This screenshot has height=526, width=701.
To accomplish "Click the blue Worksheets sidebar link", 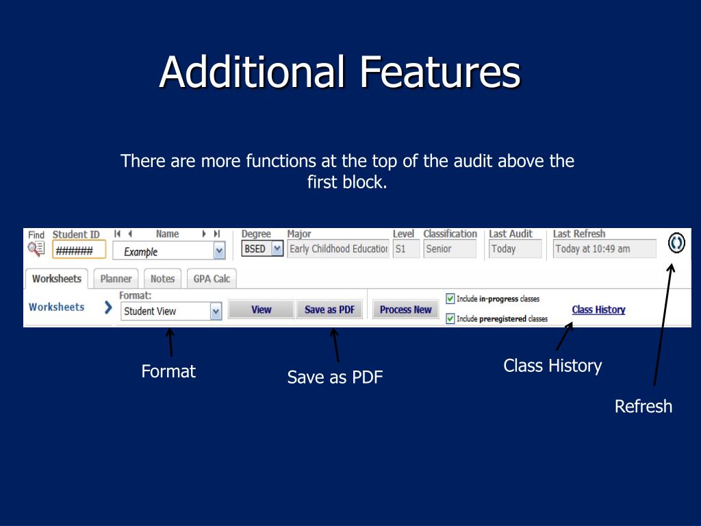I will tap(56, 307).
